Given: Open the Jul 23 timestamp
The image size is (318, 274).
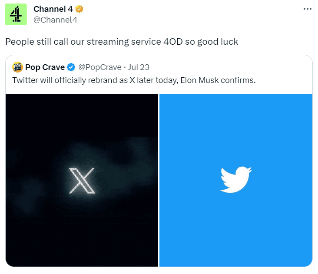Looking at the screenshot, I should click(139, 67).
